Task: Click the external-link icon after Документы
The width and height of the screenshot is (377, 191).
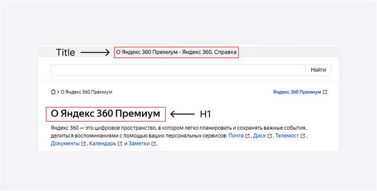Action: point(83,144)
